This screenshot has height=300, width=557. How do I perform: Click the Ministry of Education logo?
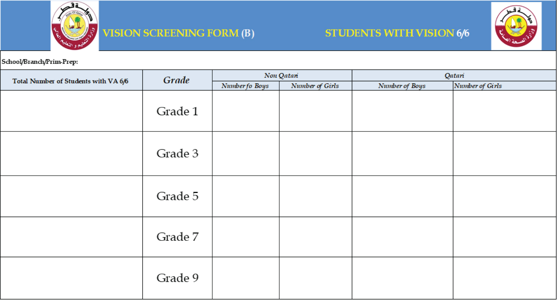tap(75, 26)
